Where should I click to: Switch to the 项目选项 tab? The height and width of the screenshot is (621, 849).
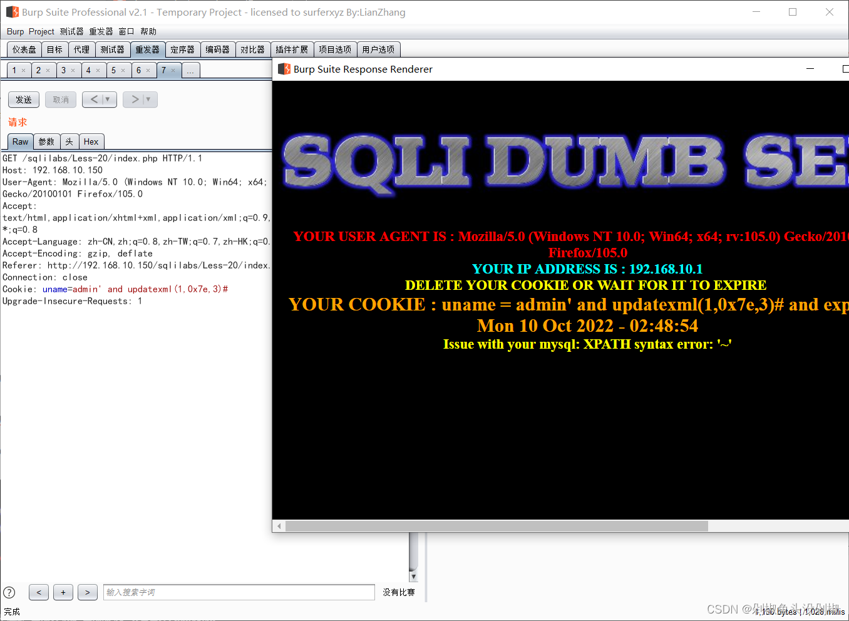[335, 49]
